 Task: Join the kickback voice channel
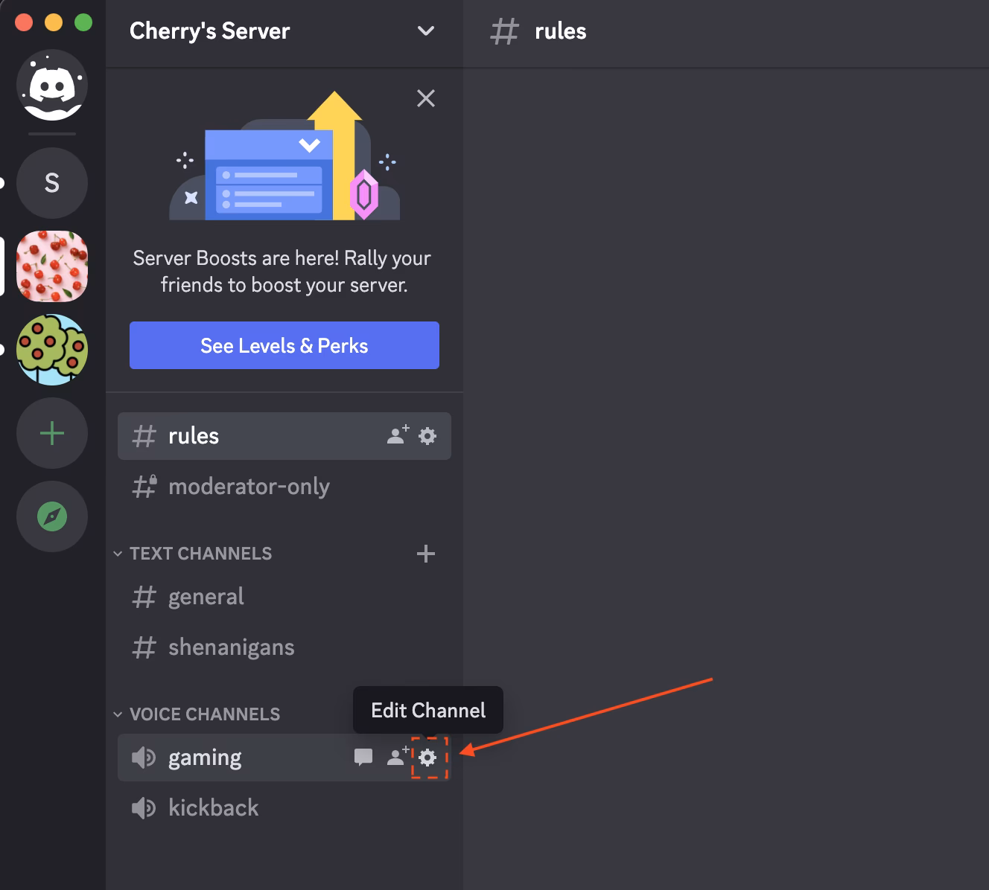pos(284,808)
